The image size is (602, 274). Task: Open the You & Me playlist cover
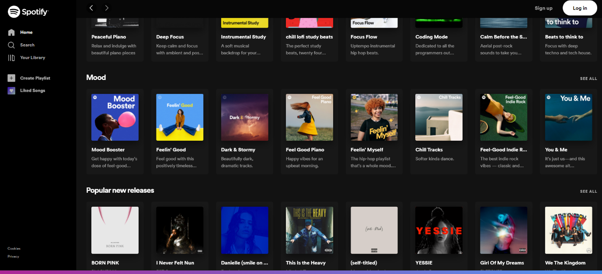click(x=569, y=117)
